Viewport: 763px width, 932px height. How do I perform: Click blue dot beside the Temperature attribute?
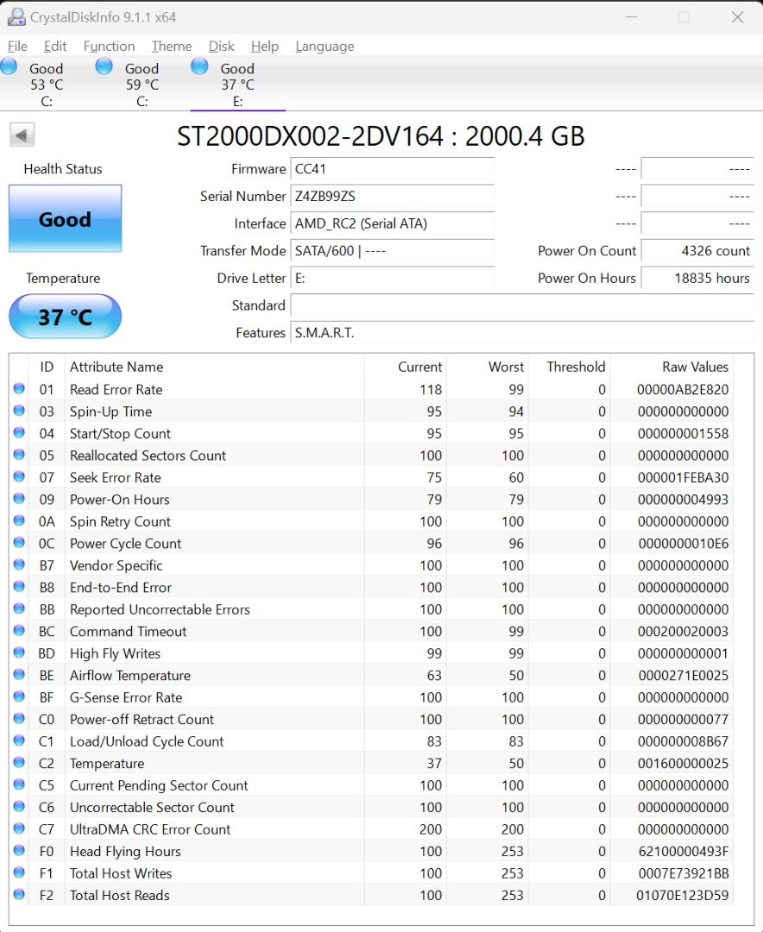tap(20, 762)
